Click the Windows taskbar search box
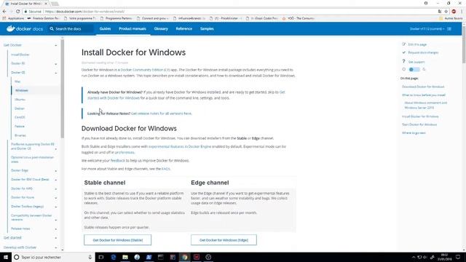Viewport: 466px width, 262px height. [x=53, y=257]
